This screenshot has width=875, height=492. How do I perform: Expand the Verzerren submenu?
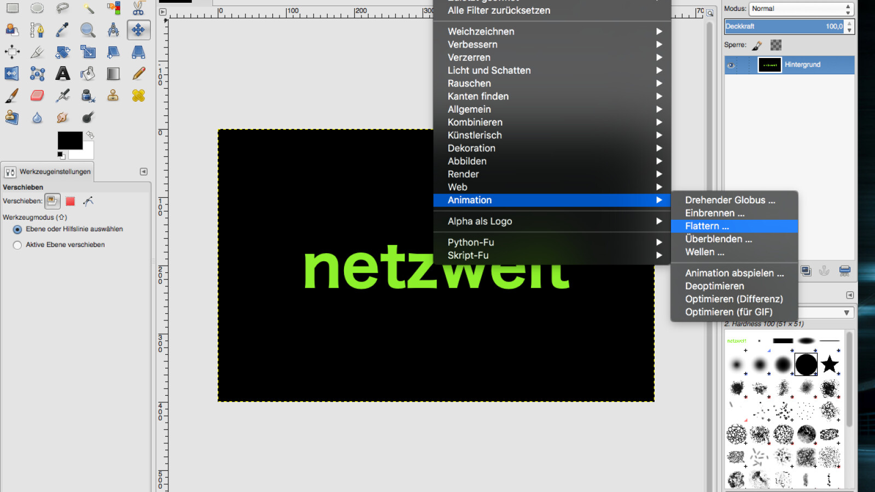coord(552,57)
